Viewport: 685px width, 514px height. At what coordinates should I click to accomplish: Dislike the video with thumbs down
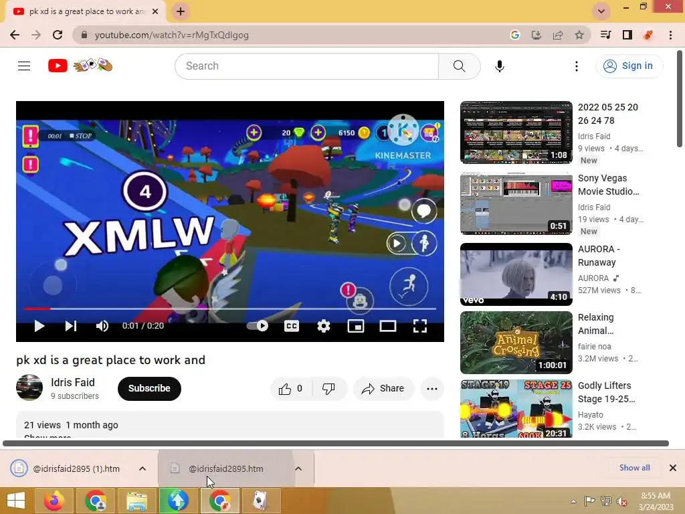pos(328,389)
